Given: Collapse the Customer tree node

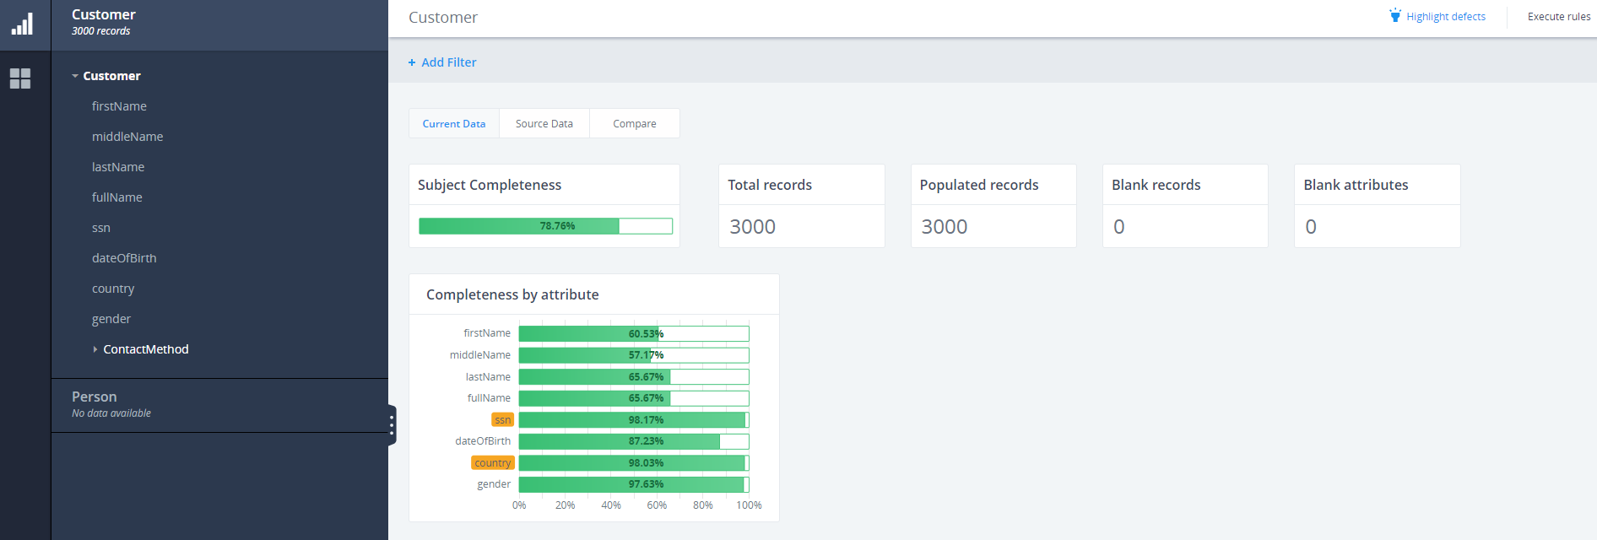Looking at the screenshot, I should click(75, 76).
